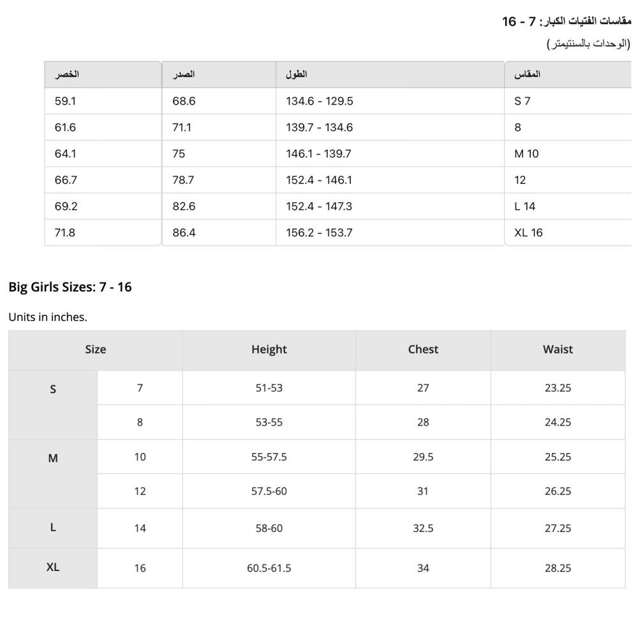The width and height of the screenshot is (638, 638).
Task: Click the Big Girls Sizes: 7 - 16 heading
Action: click(70, 287)
